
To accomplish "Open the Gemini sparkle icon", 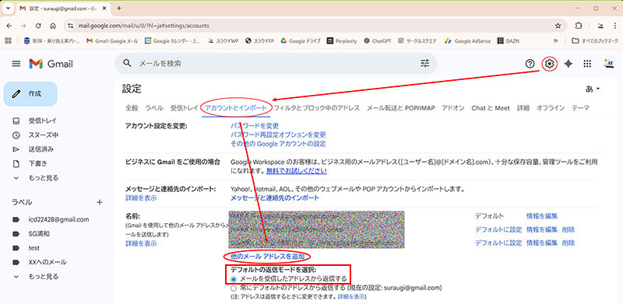I will 568,64.
